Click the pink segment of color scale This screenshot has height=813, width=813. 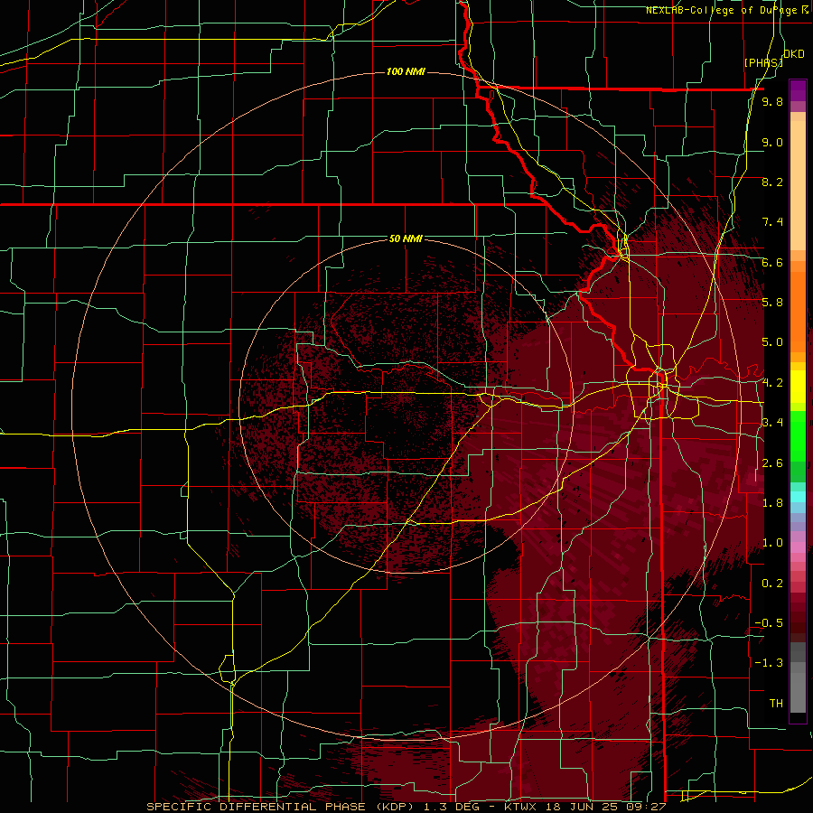pyautogui.click(x=798, y=547)
